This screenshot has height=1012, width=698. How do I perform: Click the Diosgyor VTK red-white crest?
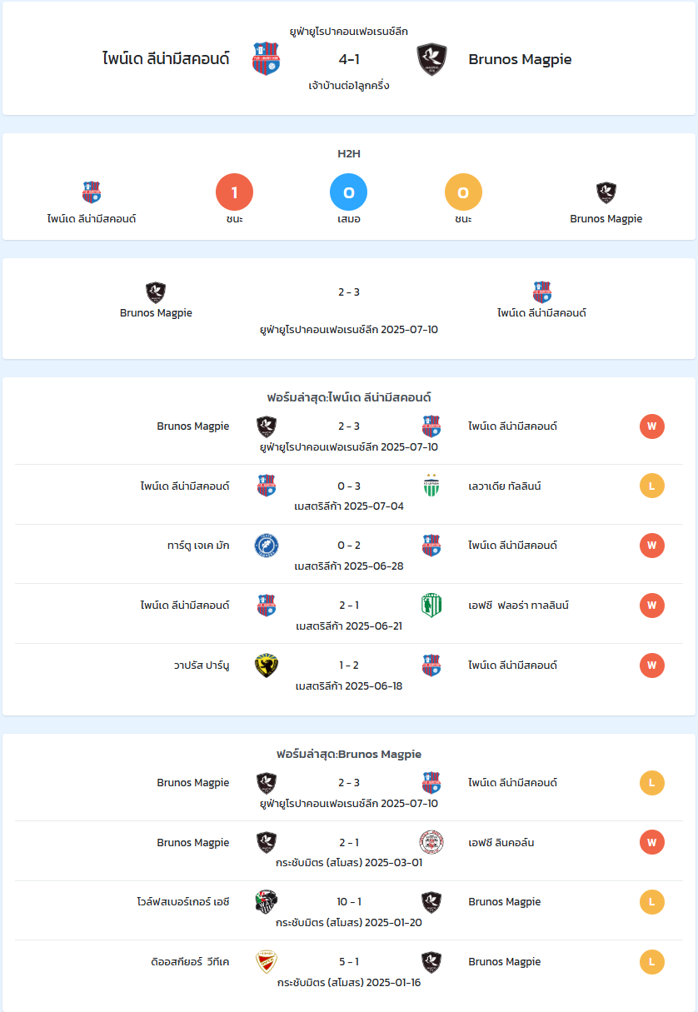(267, 962)
